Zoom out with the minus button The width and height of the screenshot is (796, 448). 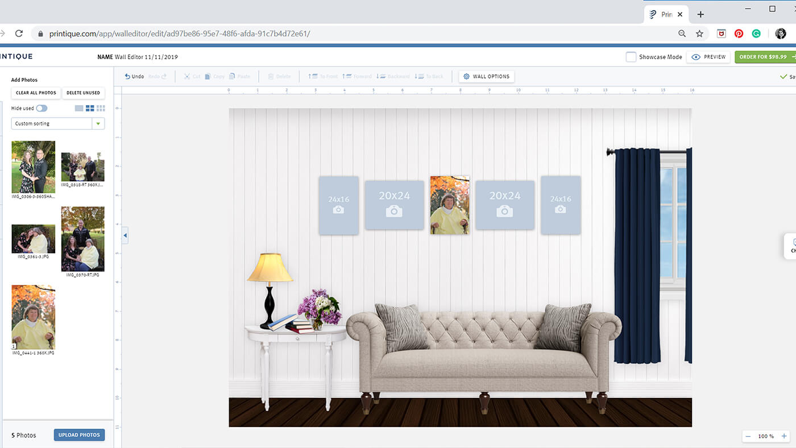point(748,436)
